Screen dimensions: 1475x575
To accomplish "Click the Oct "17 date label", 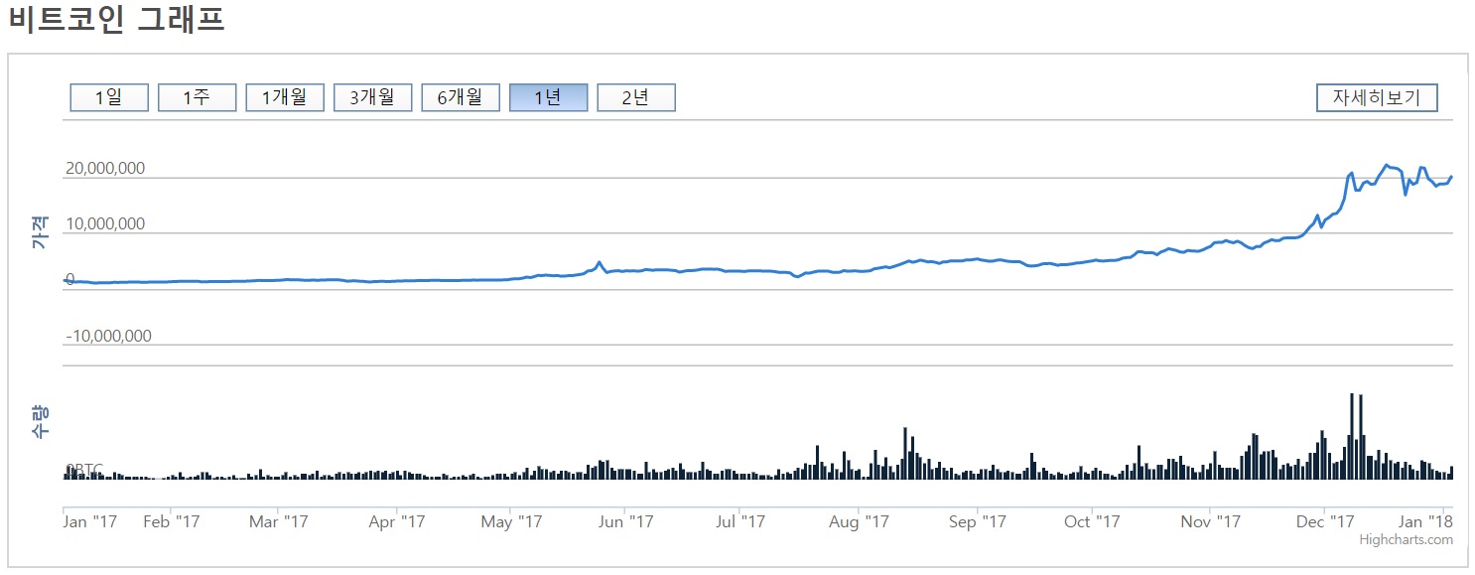I will pos(1092,520).
